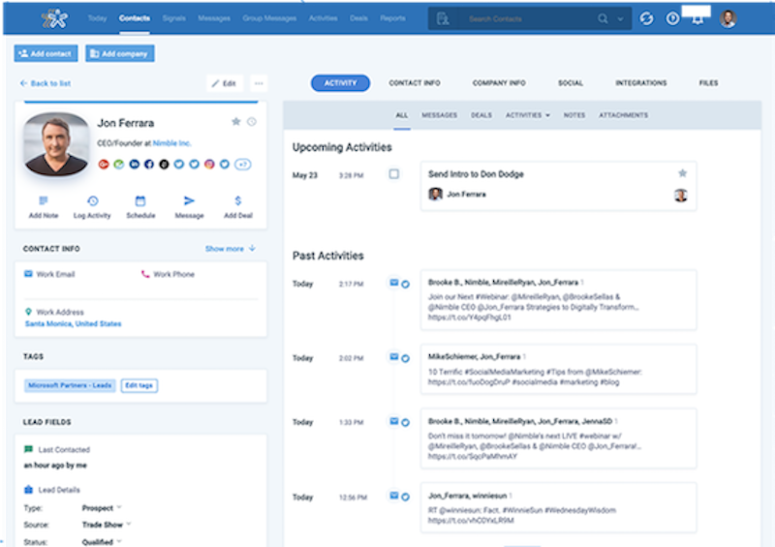Open notifications bell icon
The width and height of the screenshot is (775, 547).
click(x=697, y=19)
